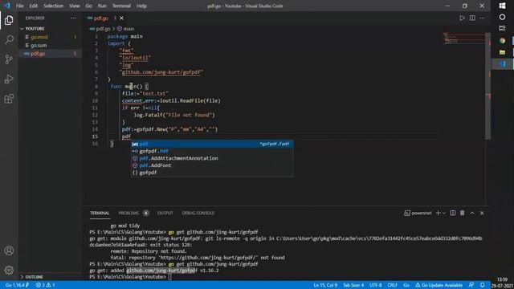
Task: Collapse the YOUTUBE folder section
Action: click(50, 29)
